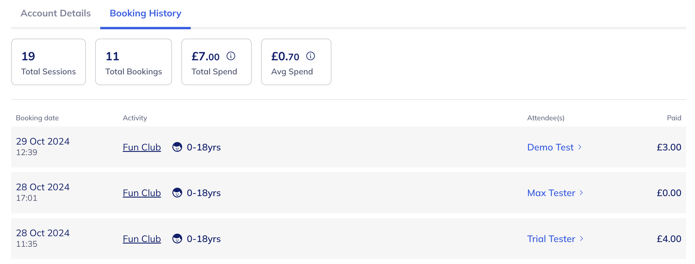
Task: Open Fun Club link for 17:01 booking
Action: 142,193
